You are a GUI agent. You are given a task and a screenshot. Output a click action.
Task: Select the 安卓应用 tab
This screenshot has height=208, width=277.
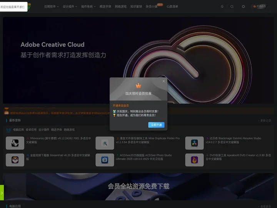pos(31,130)
